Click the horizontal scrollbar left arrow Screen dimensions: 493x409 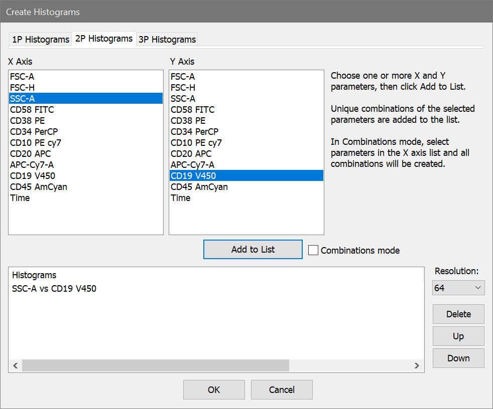(16, 366)
